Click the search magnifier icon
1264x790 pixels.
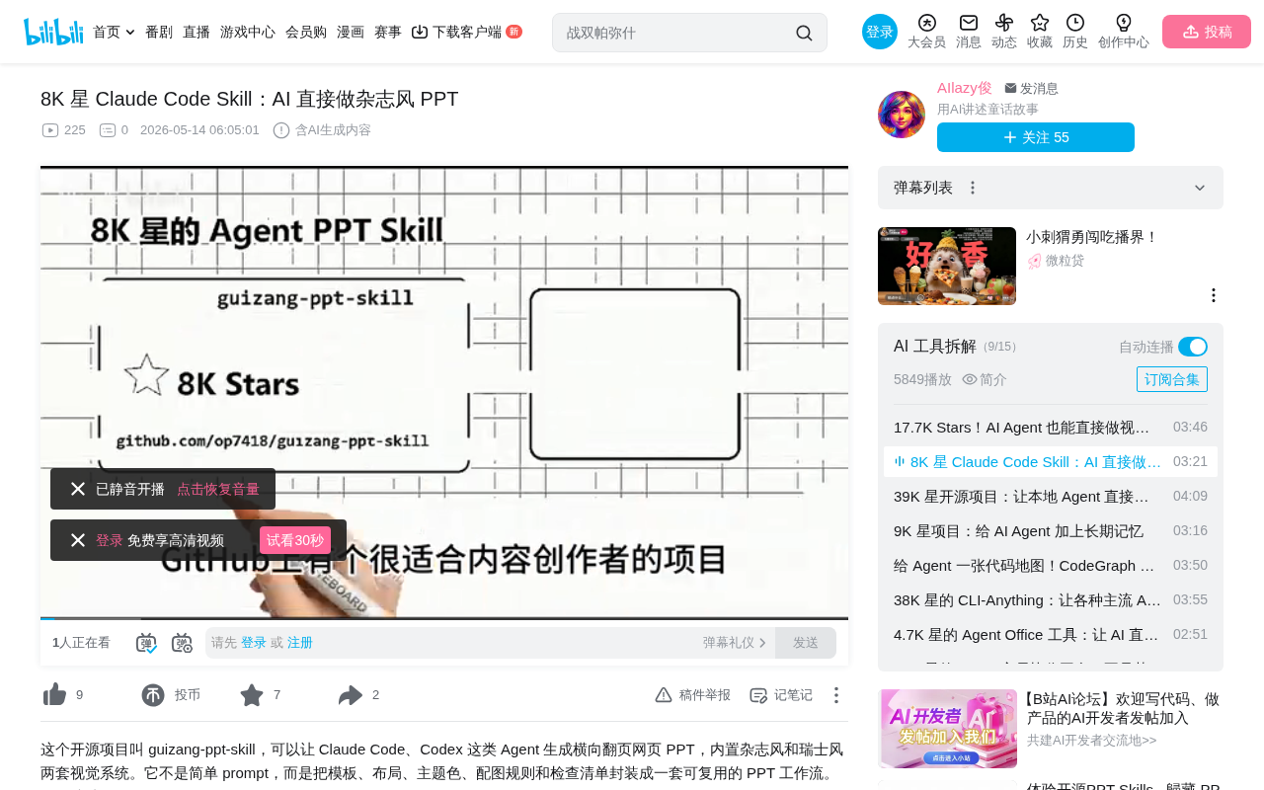point(804,33)
